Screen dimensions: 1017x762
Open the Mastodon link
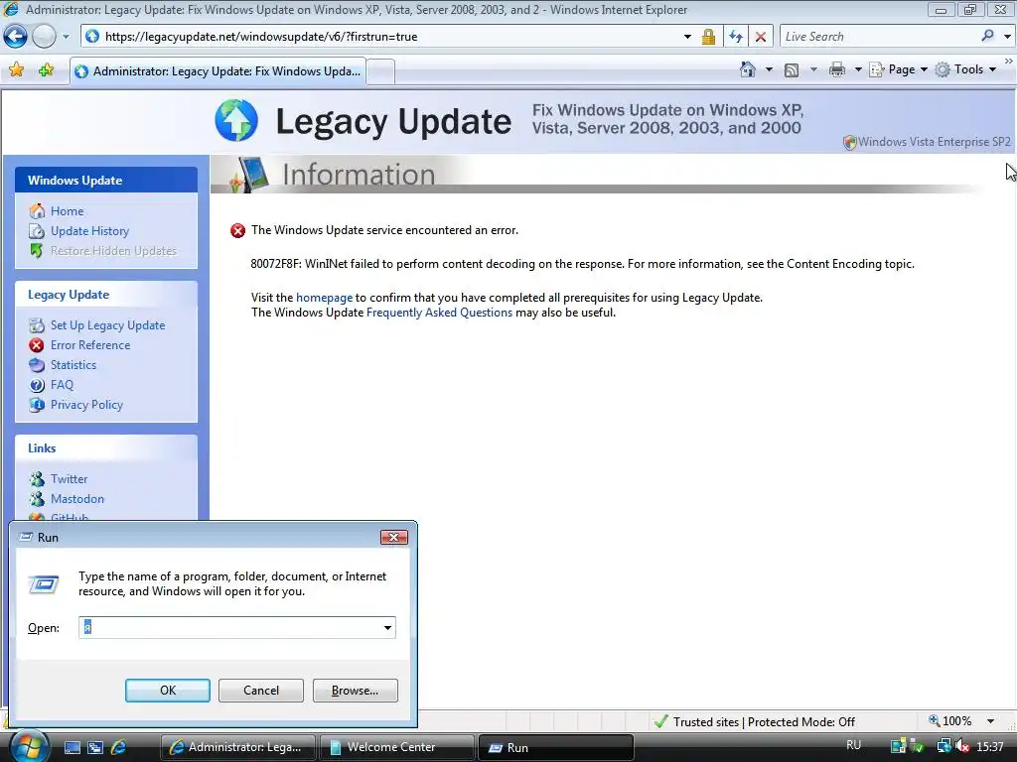[x=77, y=499]
